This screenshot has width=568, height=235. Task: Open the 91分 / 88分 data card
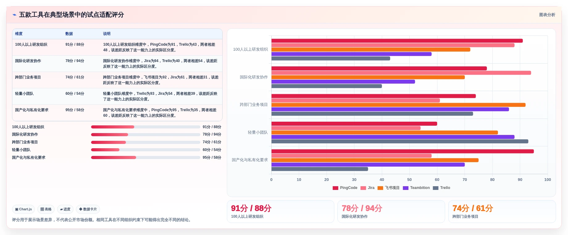(281, 212)
